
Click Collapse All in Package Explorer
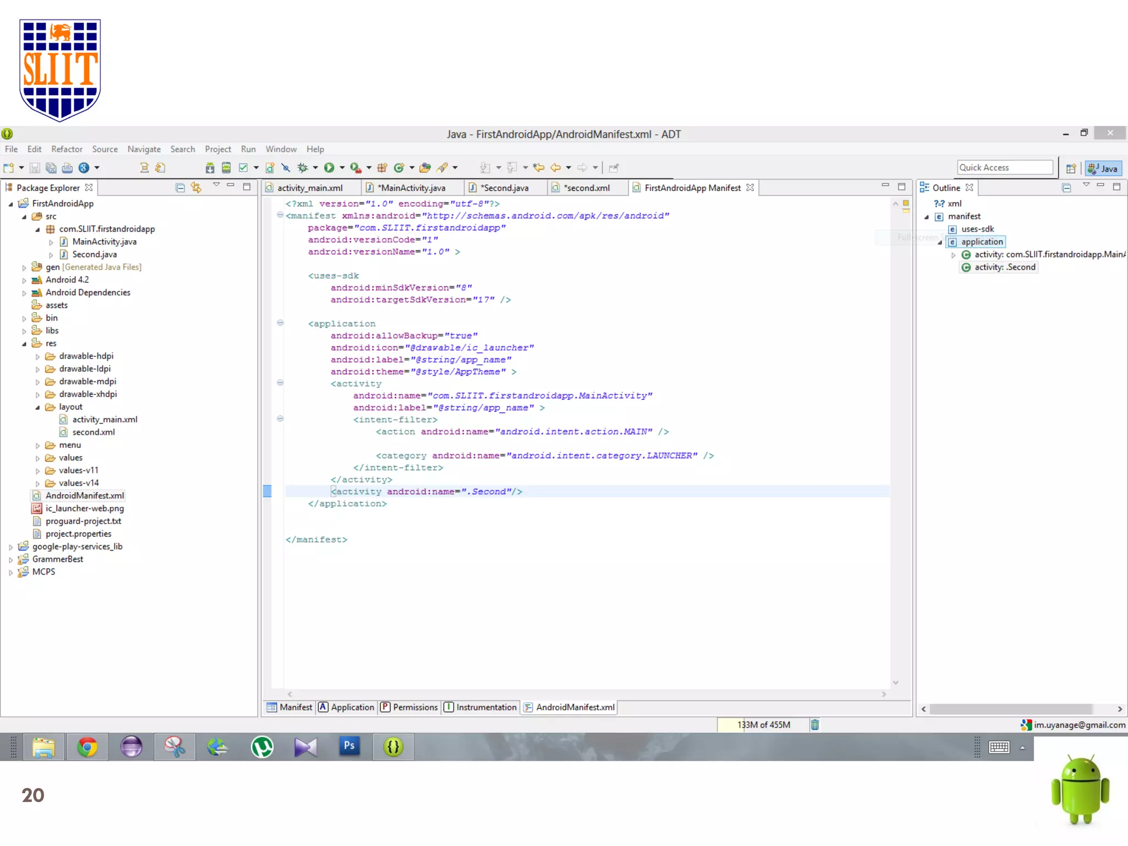tap(180, 187)
